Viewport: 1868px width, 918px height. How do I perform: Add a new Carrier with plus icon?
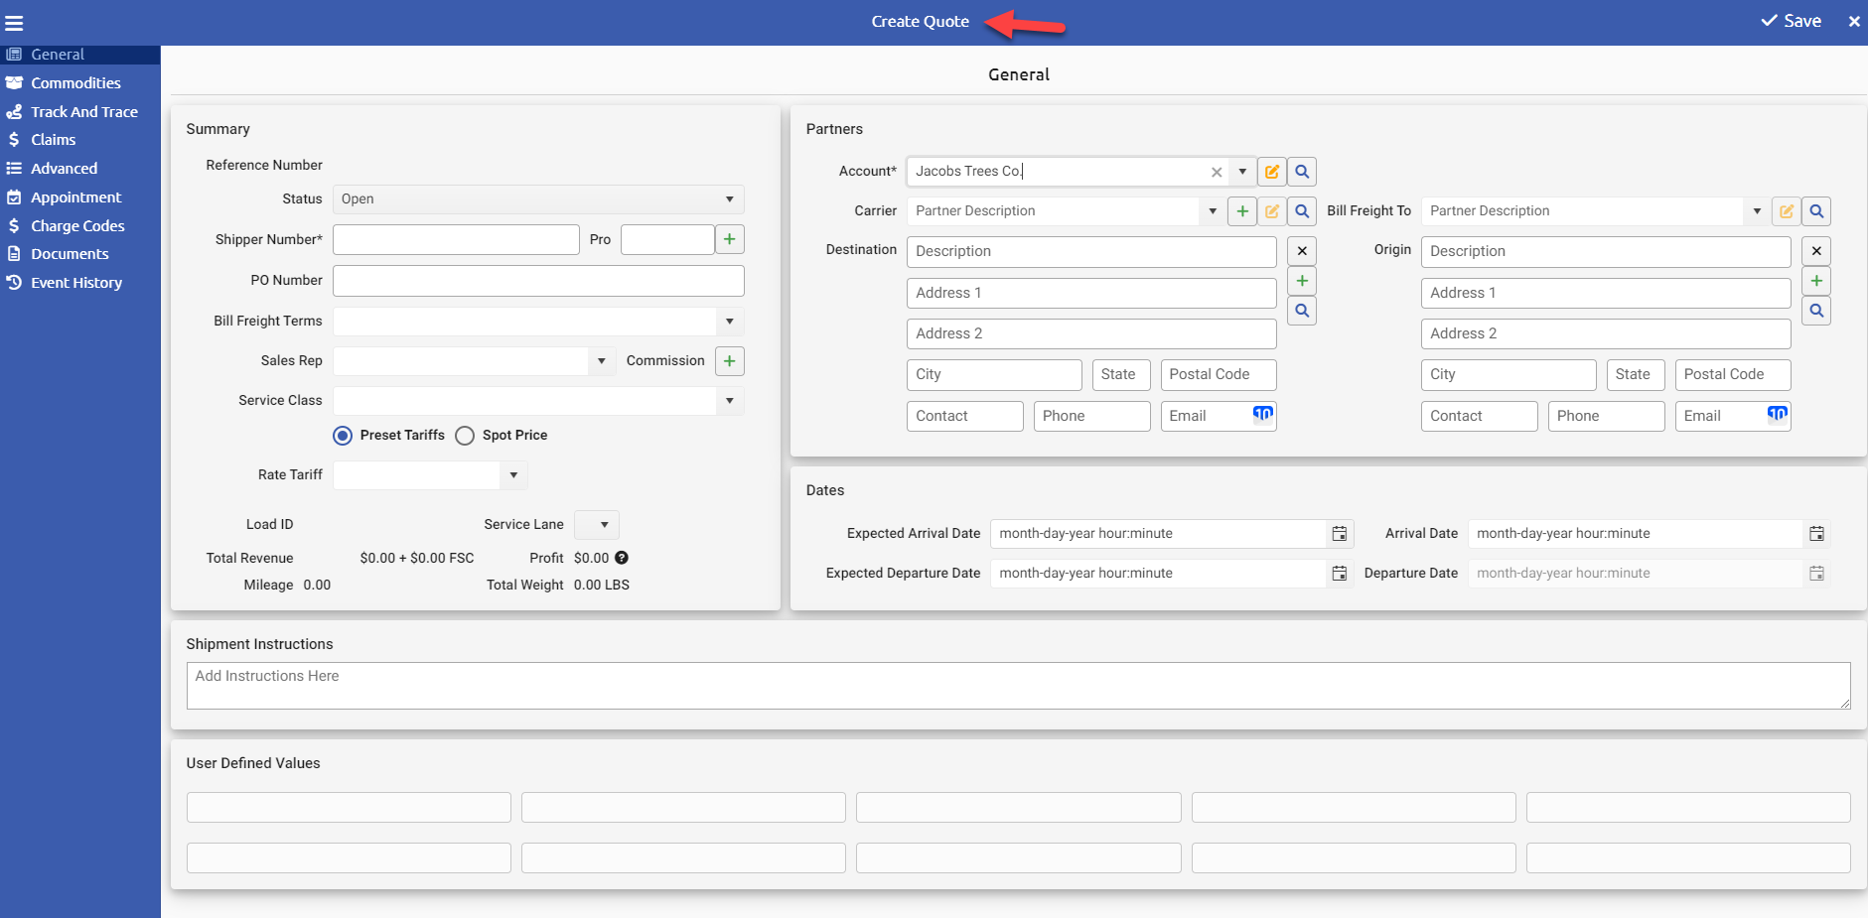click(1242, 211)
